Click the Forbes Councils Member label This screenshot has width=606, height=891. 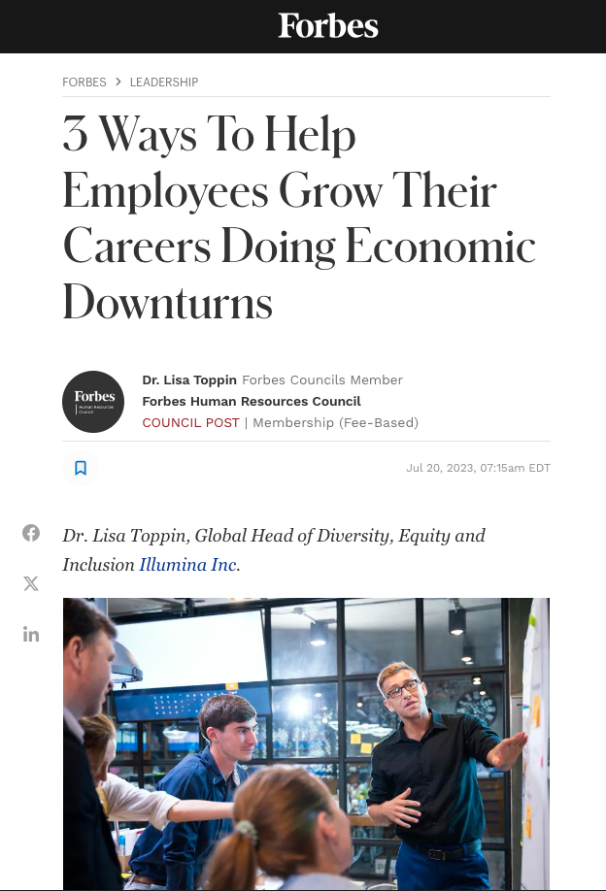(322, 379)
